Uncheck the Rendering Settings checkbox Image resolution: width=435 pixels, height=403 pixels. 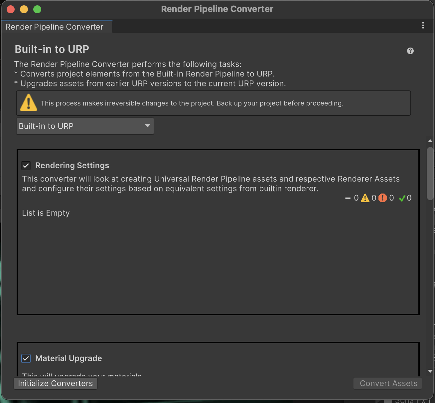(x=26, y=166)
